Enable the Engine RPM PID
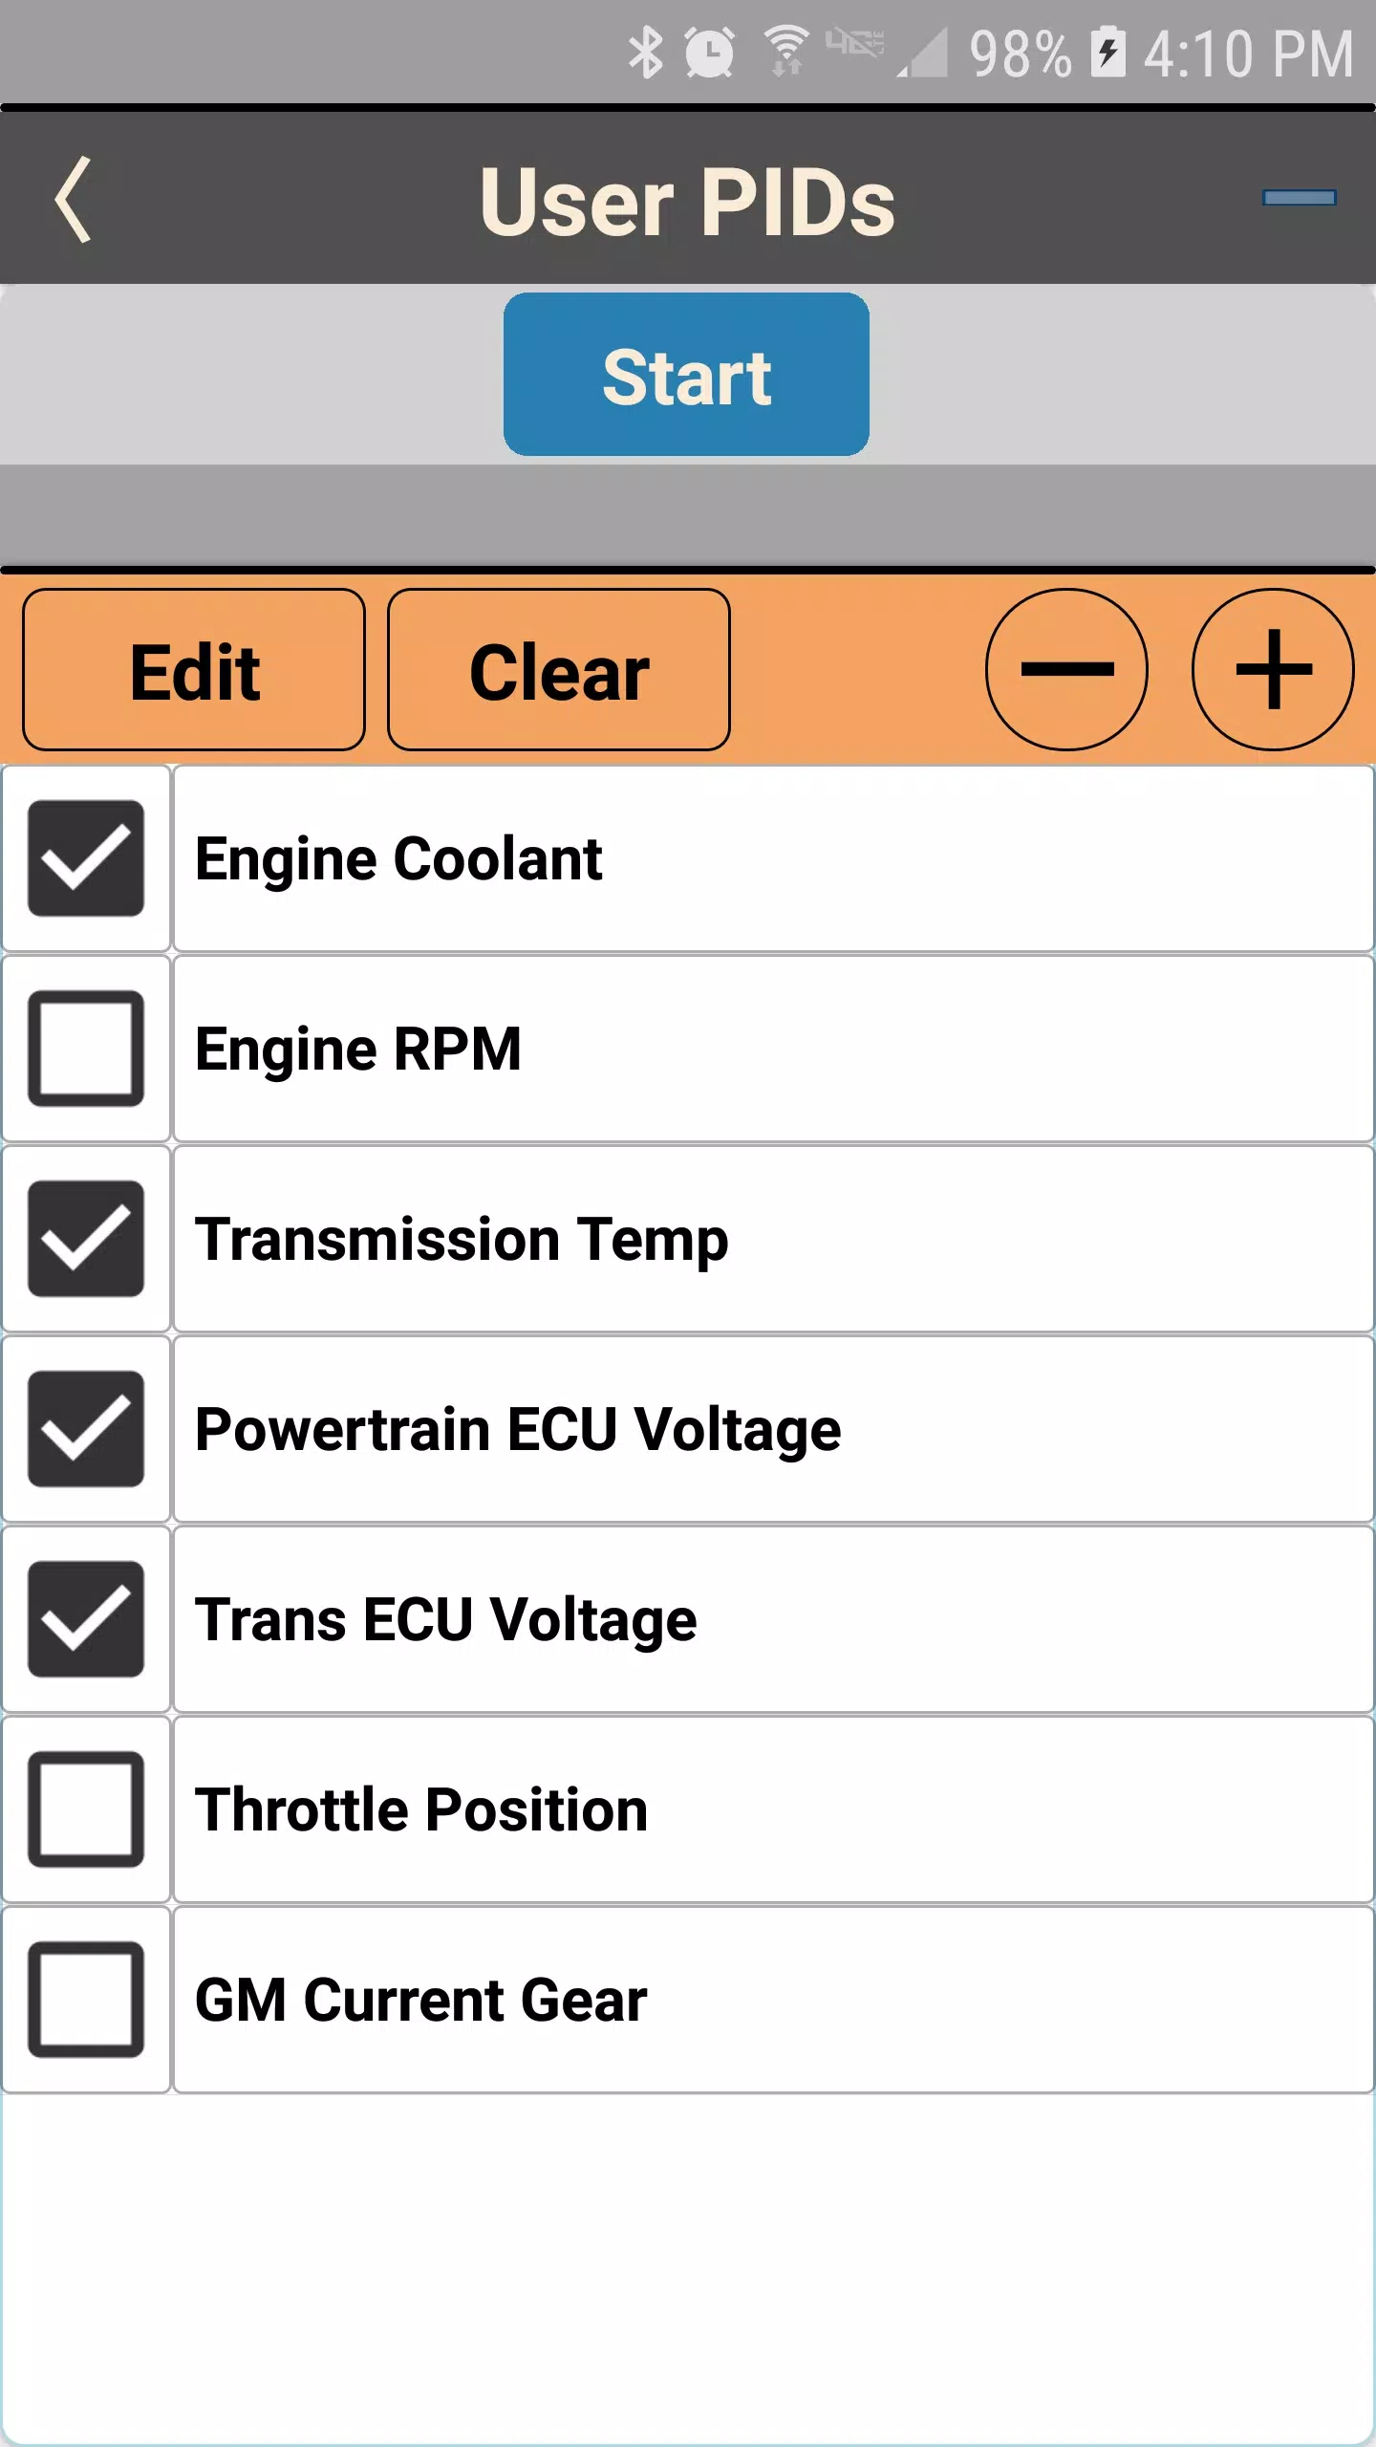The width and height of the screenshot is (1376, 2447). coord(86,1049)
